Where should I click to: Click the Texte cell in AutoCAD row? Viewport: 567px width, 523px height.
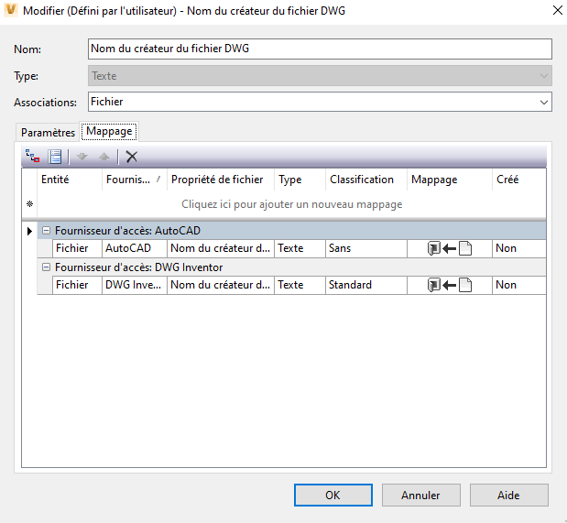click(x=300, y=248)
